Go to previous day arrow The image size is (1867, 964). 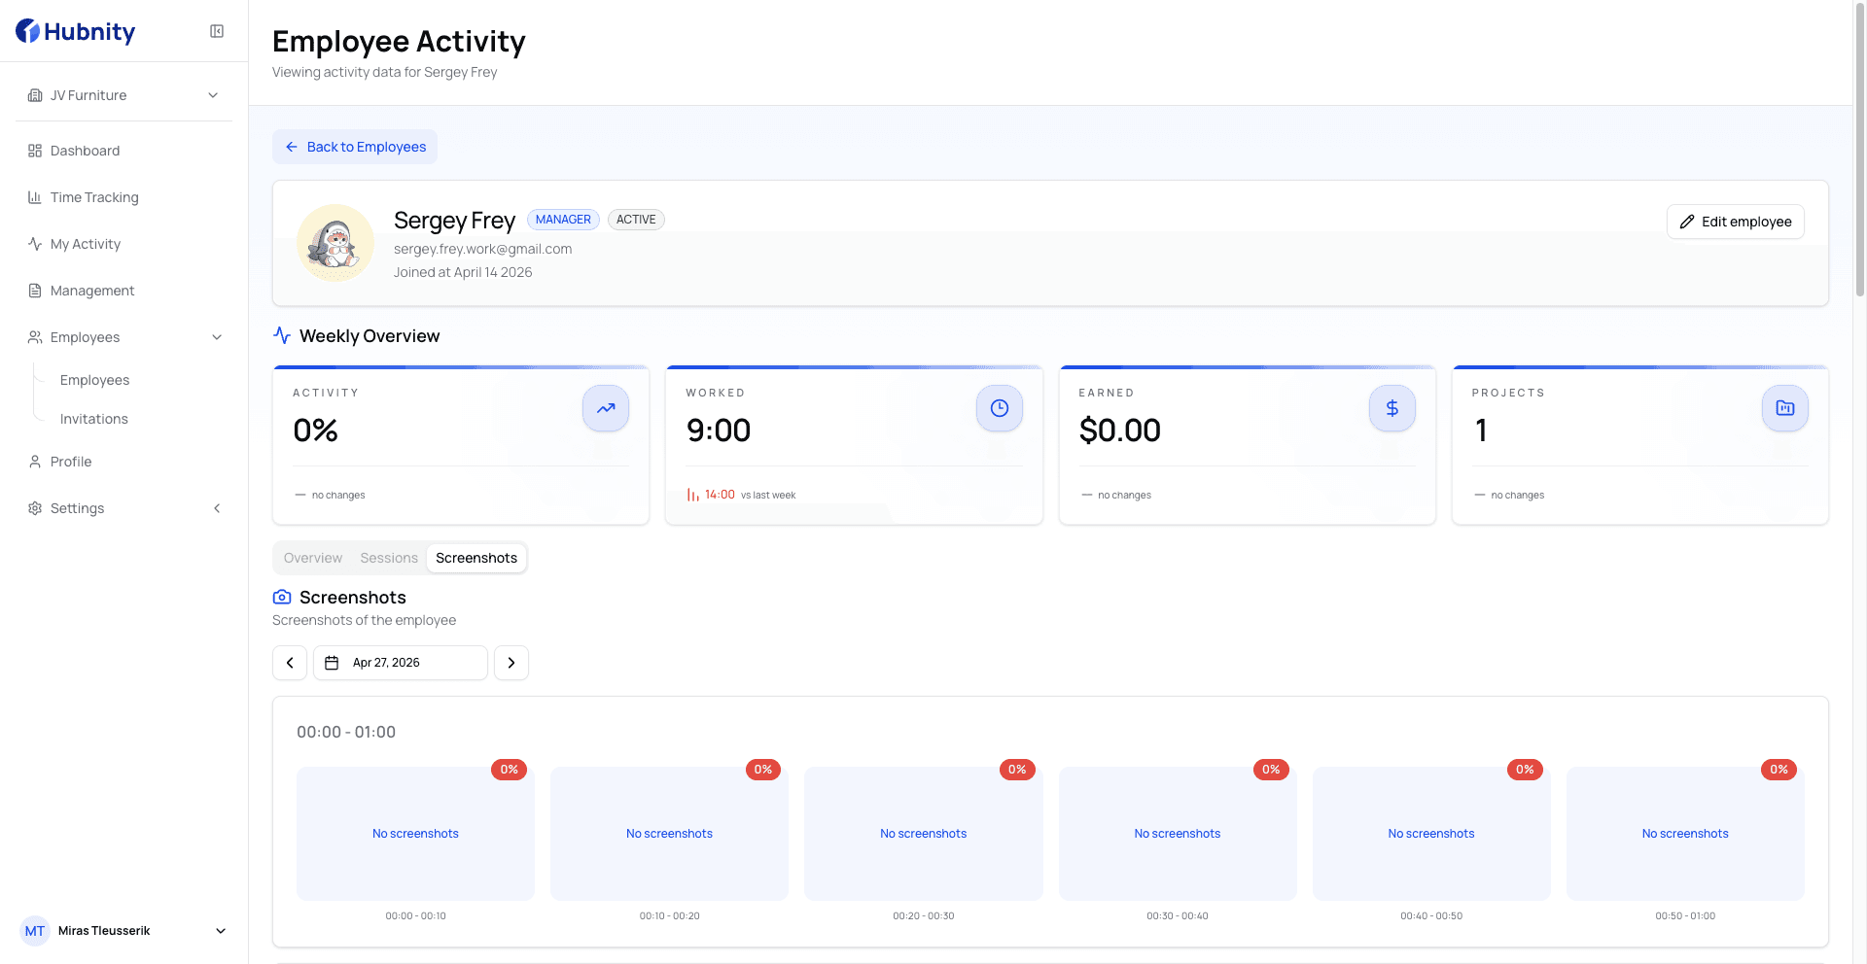point(290,663)
